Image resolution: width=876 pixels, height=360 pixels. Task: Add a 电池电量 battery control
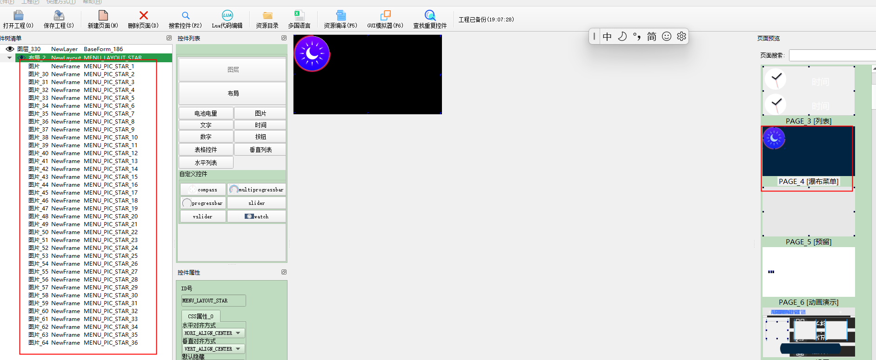click(x=206, y=113)
